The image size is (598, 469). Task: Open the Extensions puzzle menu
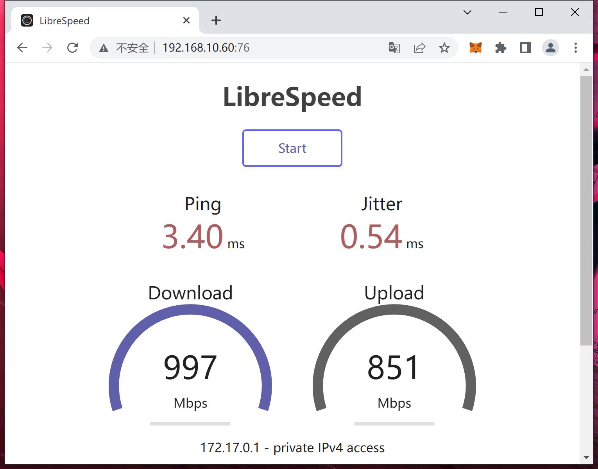pyautogui.click(x=501, y=48)
